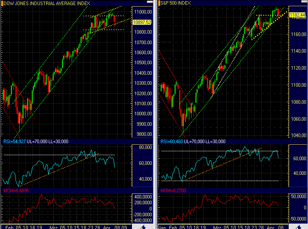
Task: Click the blue pin icon below S&P 500 chart
Action: (299, 227)
